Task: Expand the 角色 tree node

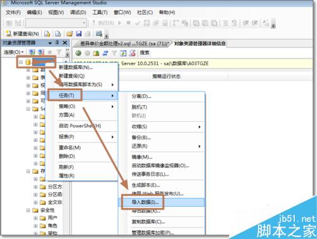Action: click(36, 226)
